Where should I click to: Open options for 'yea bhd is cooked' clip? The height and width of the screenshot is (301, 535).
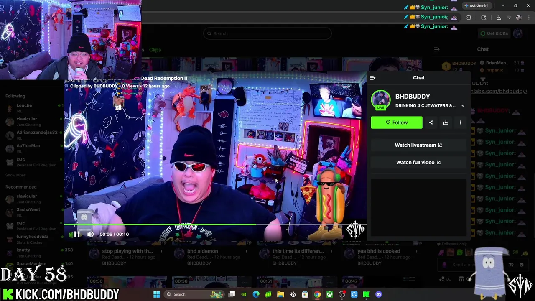[x=417, y=251]
